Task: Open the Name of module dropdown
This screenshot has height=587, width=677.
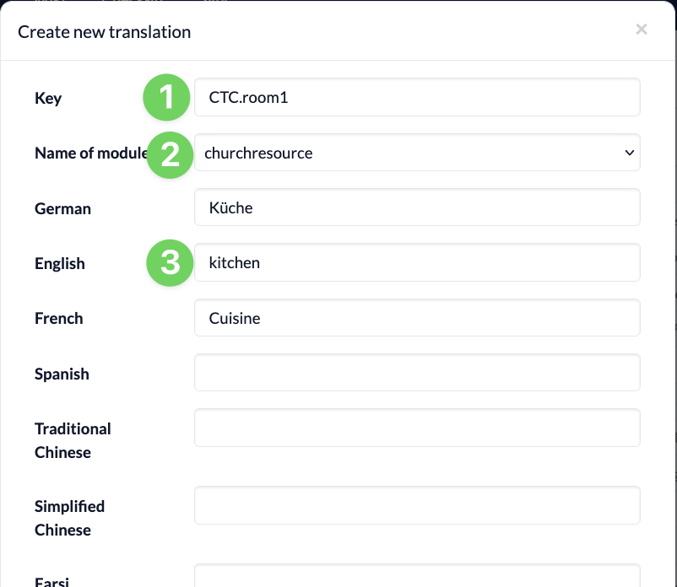Action: pyautogui.click(x=417, y=153)
